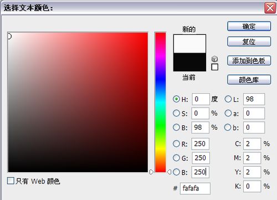Click the 新的 new color preview swatch

coord(189,44)
